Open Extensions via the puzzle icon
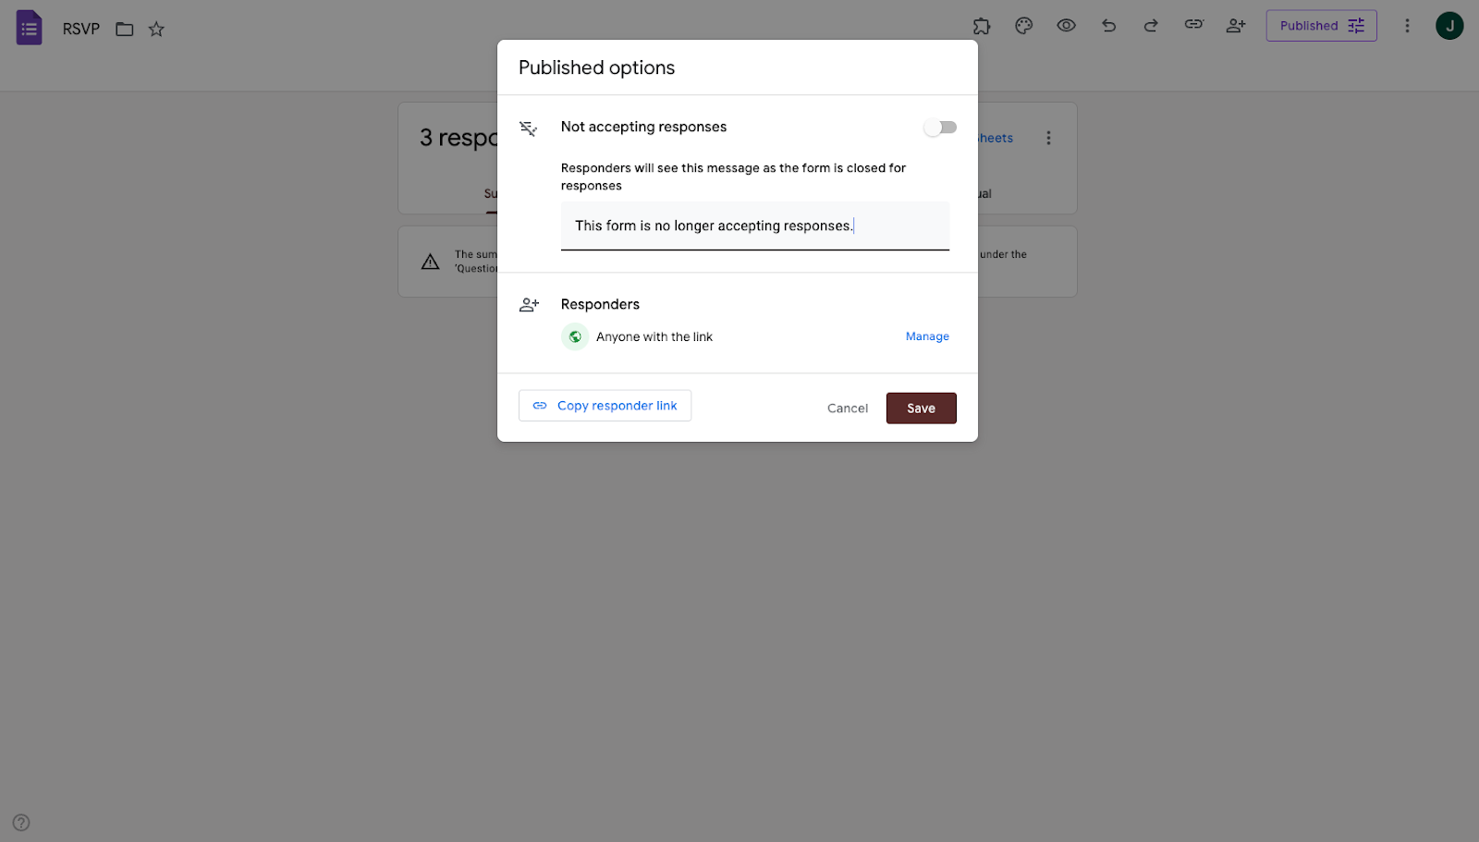The height and width of the screenshot is (842, 1479). pyautogui.click(x=982, y=26)
